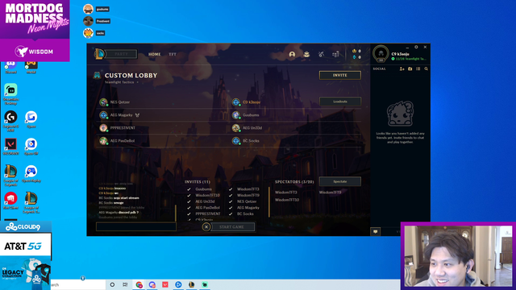
Task: Expand the Teamfight Tactics dropdown arrow under Custom Lobby
Action: click(138, 82)
